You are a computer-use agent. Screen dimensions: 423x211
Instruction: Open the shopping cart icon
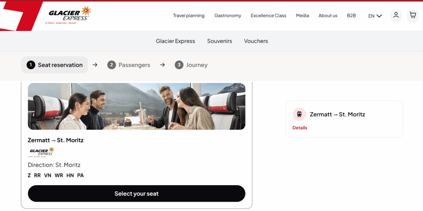coord(412,16)
